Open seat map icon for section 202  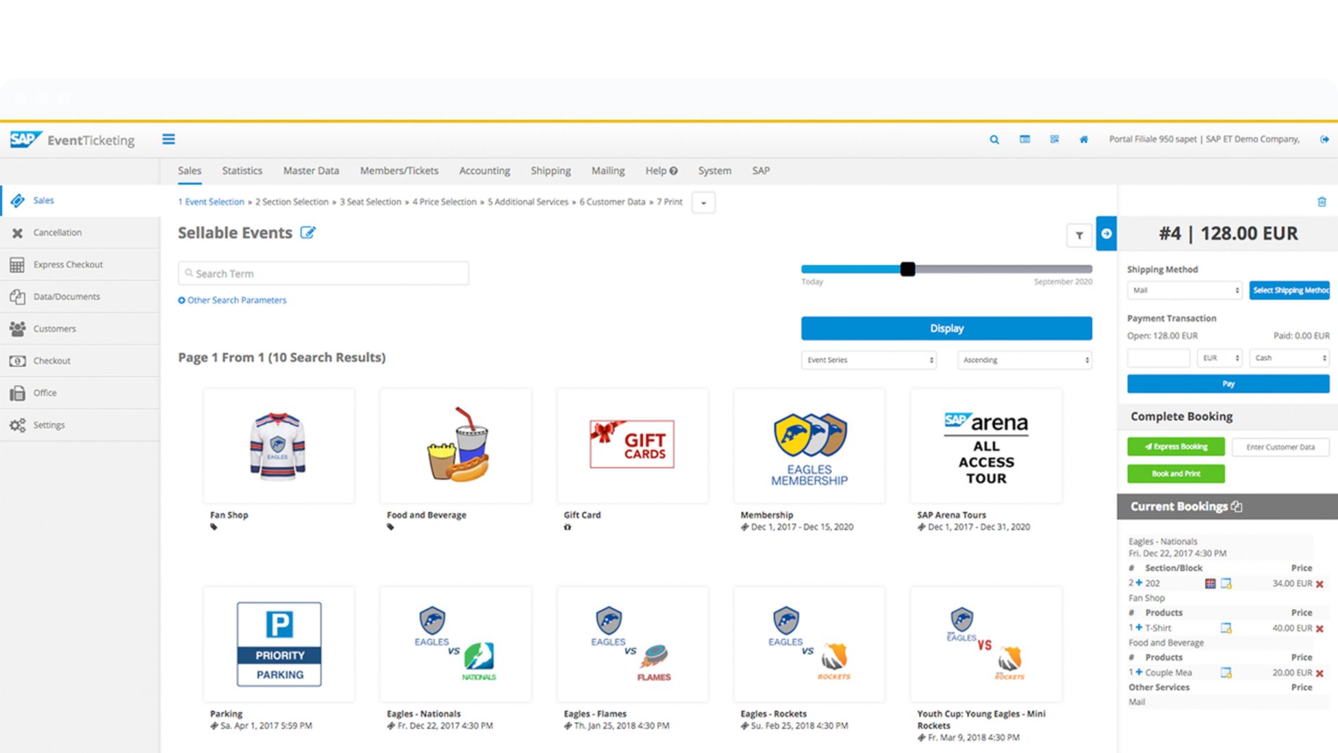click(x=1210, y=584)
